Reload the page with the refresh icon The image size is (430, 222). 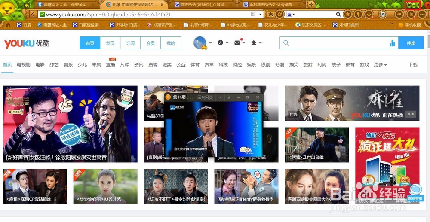280,14
